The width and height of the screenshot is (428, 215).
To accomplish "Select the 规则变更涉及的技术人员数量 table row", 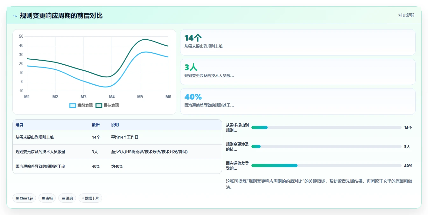I will tap(117, 152).
